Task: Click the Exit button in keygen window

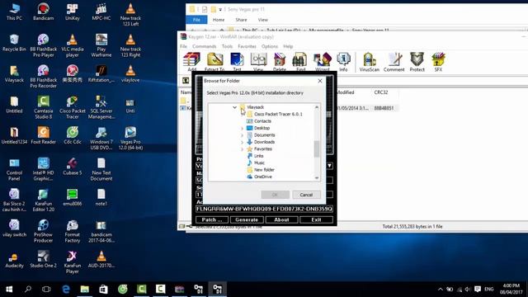Action: pyautogui.click(x=316, y=219)
